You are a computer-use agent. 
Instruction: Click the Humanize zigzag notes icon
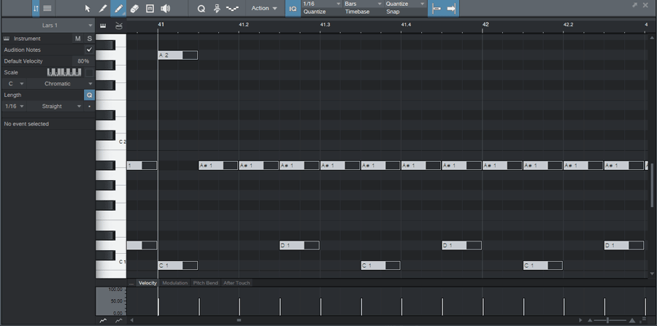point(233,8)
